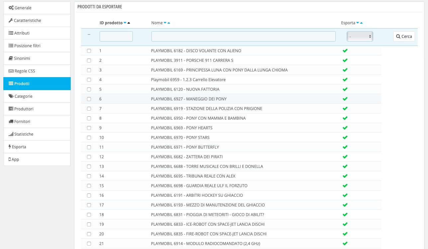The width and height of the screenshot is (428, 249).
Task: Focus the Nome filter text field
Action: pyautogui.click(x=243, y=37)
